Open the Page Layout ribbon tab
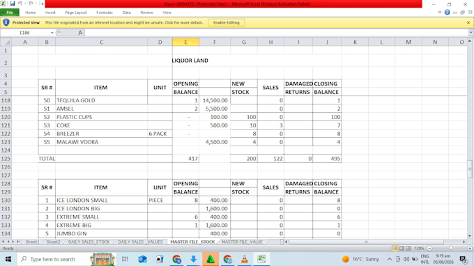 coord(76,13)
